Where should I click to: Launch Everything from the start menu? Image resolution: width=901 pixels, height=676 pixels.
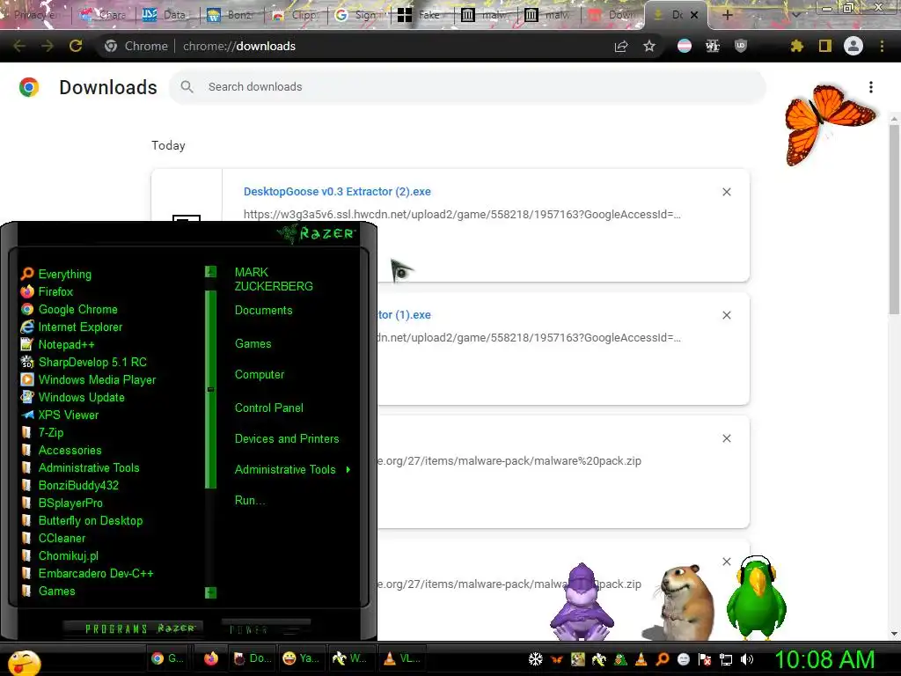click(56, 275)
